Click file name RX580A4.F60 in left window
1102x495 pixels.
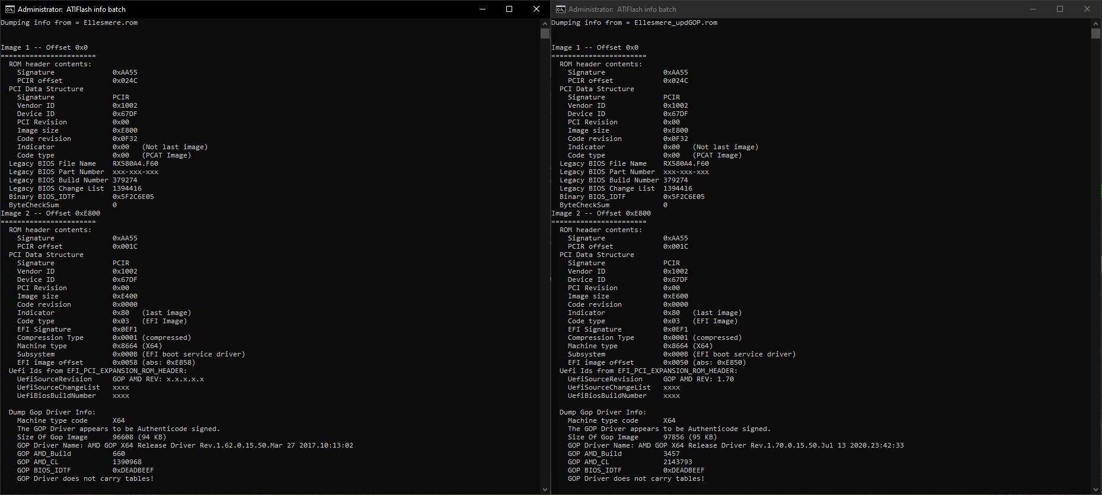pos(136,163)
